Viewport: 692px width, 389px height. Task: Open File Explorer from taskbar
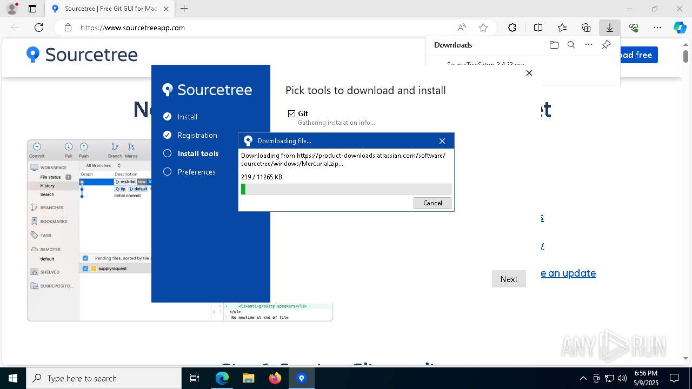pyautogui.click(x=248, y=378)
